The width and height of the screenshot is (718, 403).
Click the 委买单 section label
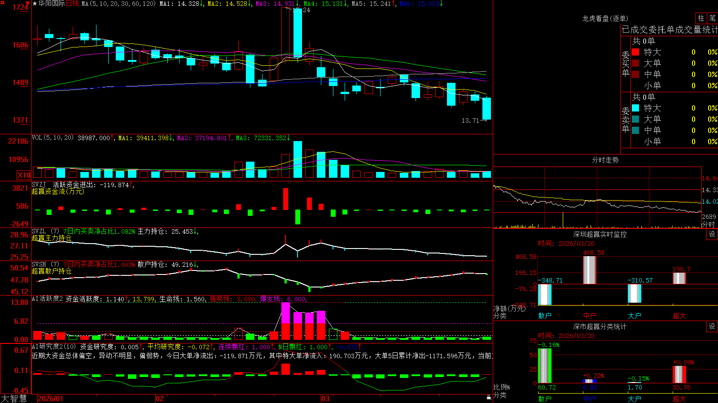(626, 64)
